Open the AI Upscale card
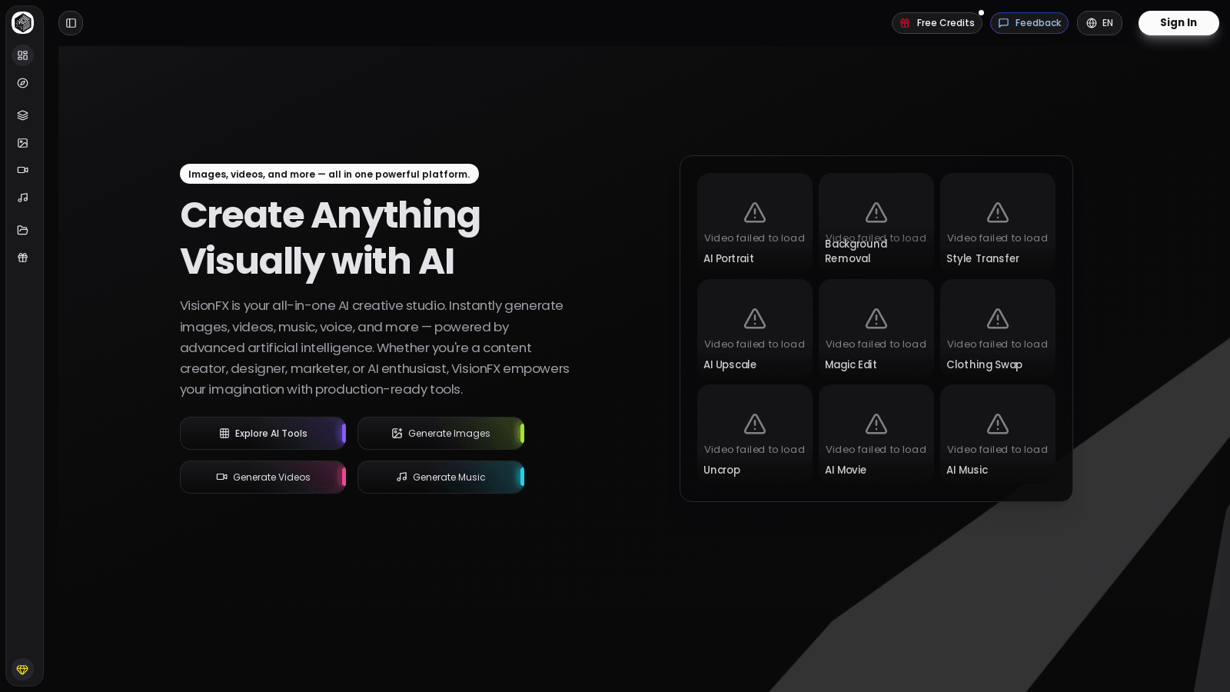The height and width of the screenshot is (692, 1230). click(755, 328)
